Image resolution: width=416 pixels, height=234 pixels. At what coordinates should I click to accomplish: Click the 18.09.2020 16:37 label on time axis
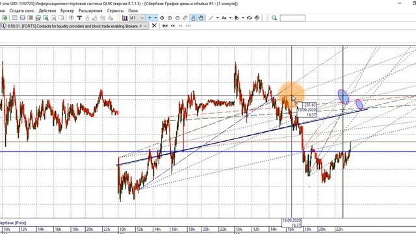pyautogui.click(x=292, y=223)
